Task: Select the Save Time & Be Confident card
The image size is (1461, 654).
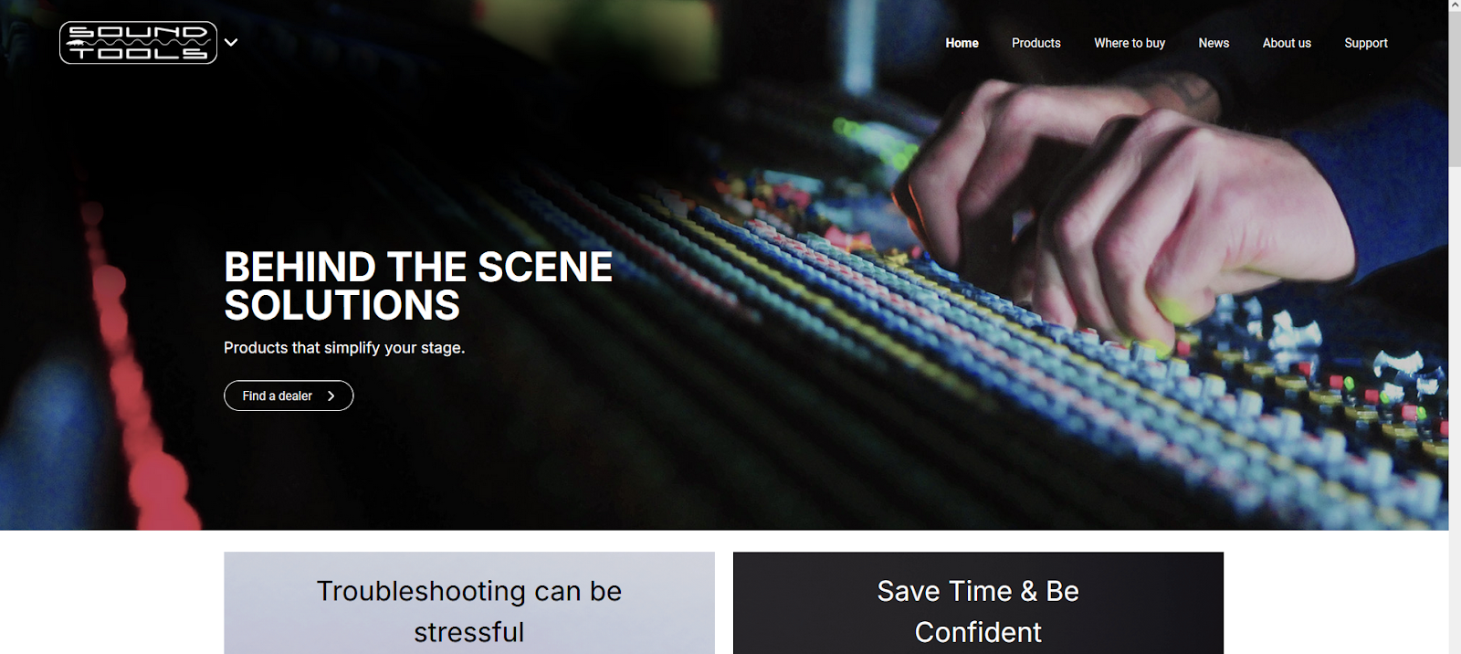Action: pos(978,603)
